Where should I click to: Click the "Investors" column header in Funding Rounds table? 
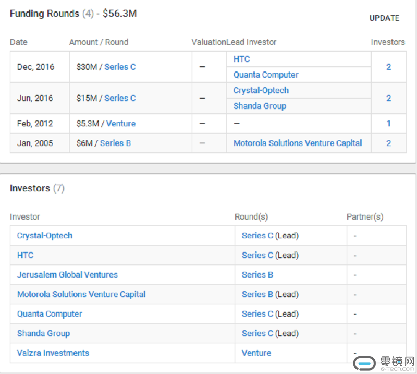388,42
